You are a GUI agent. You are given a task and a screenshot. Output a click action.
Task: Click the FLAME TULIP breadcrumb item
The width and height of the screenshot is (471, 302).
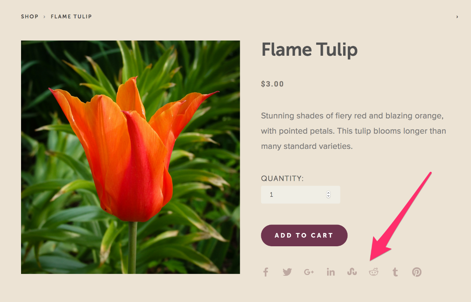[x=71, y=16]
